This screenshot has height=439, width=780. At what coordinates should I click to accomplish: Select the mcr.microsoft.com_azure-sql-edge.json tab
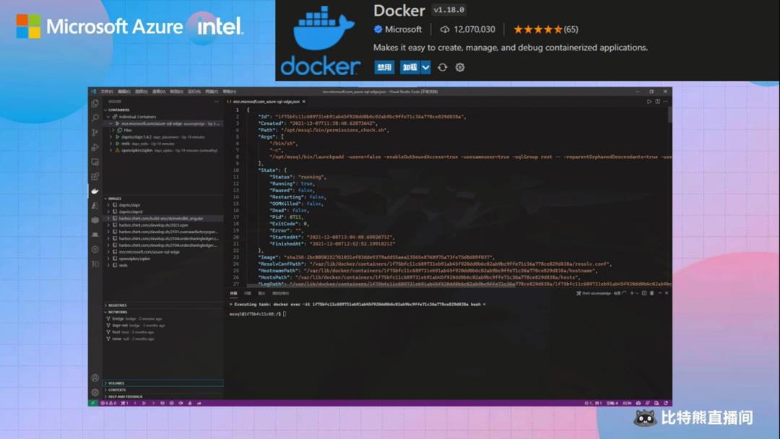266,101
